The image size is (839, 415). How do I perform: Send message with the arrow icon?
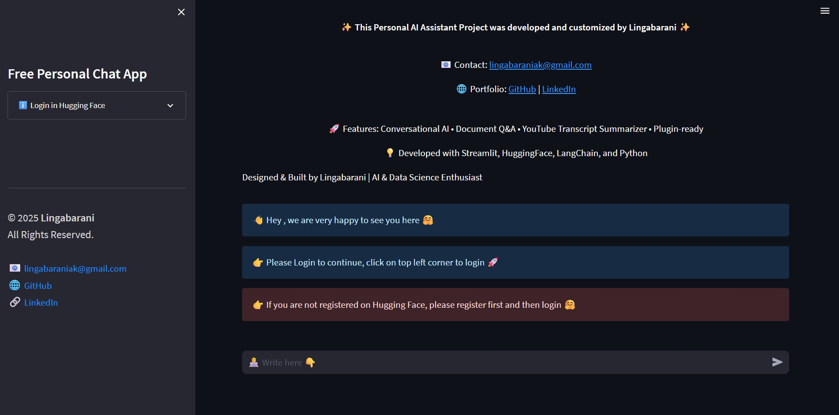point(777,362)
